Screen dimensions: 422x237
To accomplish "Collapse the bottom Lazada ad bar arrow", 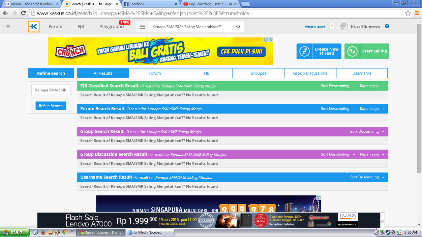I will click(x=382, y=222).
